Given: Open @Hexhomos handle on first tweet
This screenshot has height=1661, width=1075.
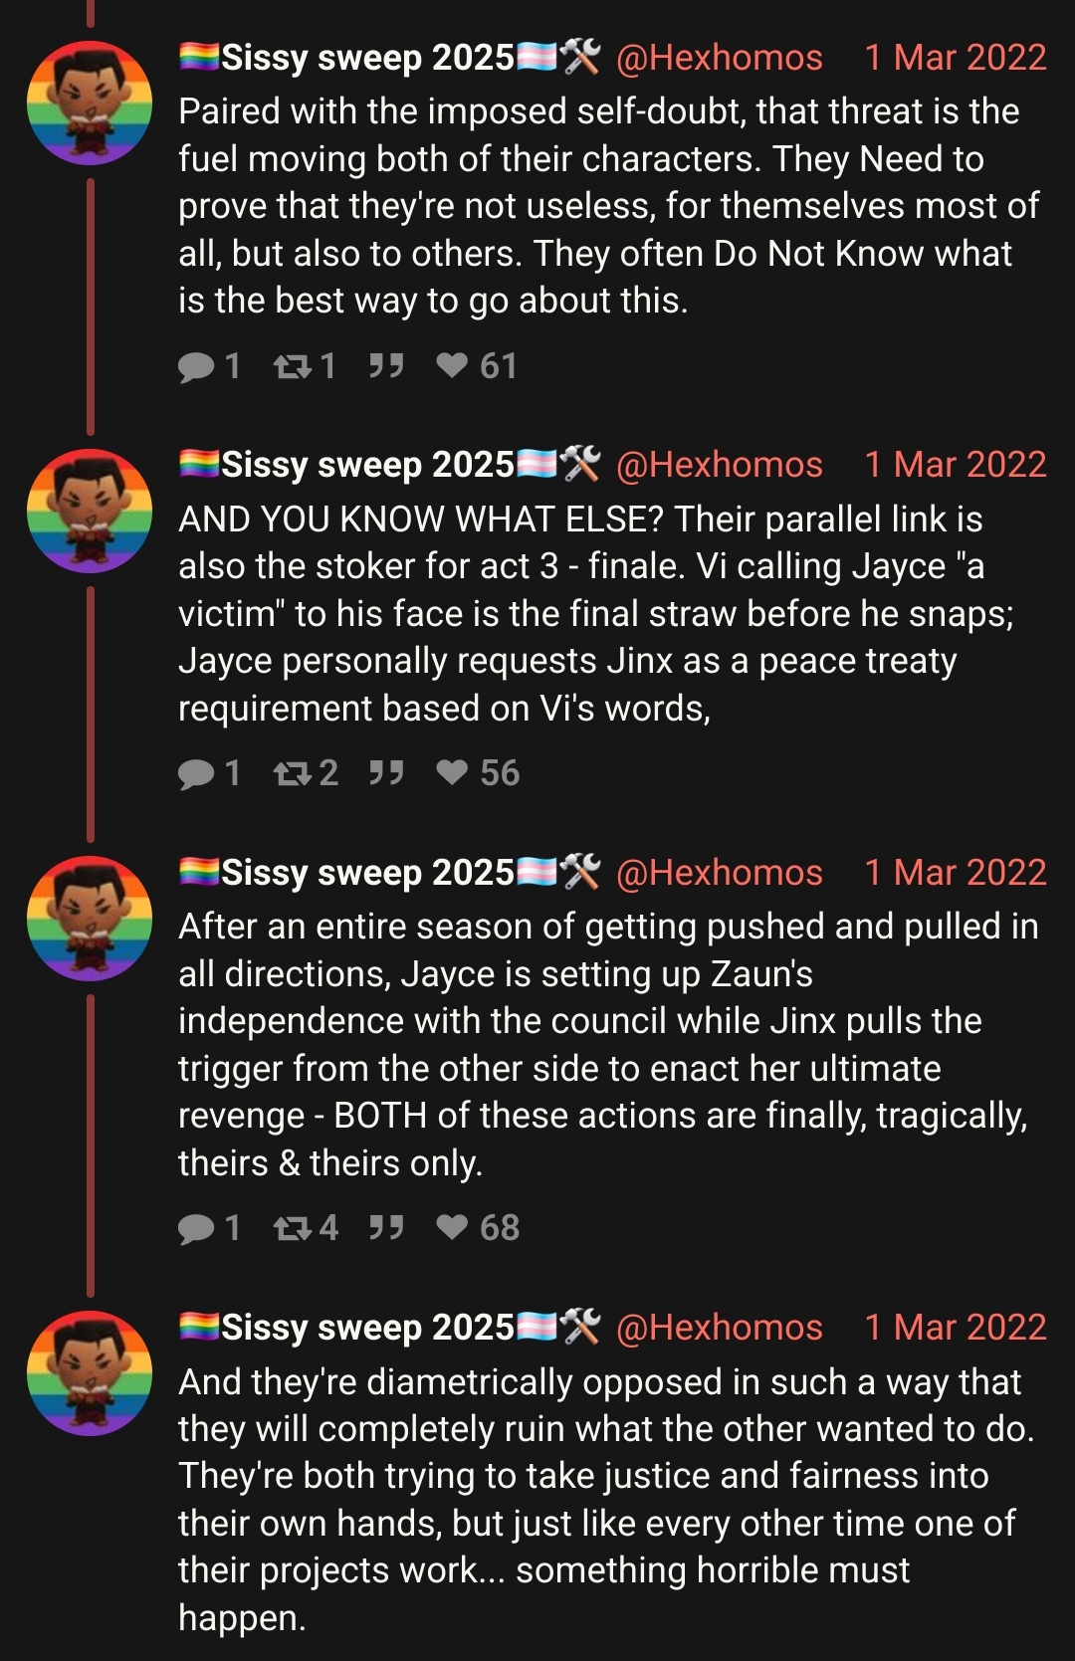Looking at the screenshot, I should (720, 58).
